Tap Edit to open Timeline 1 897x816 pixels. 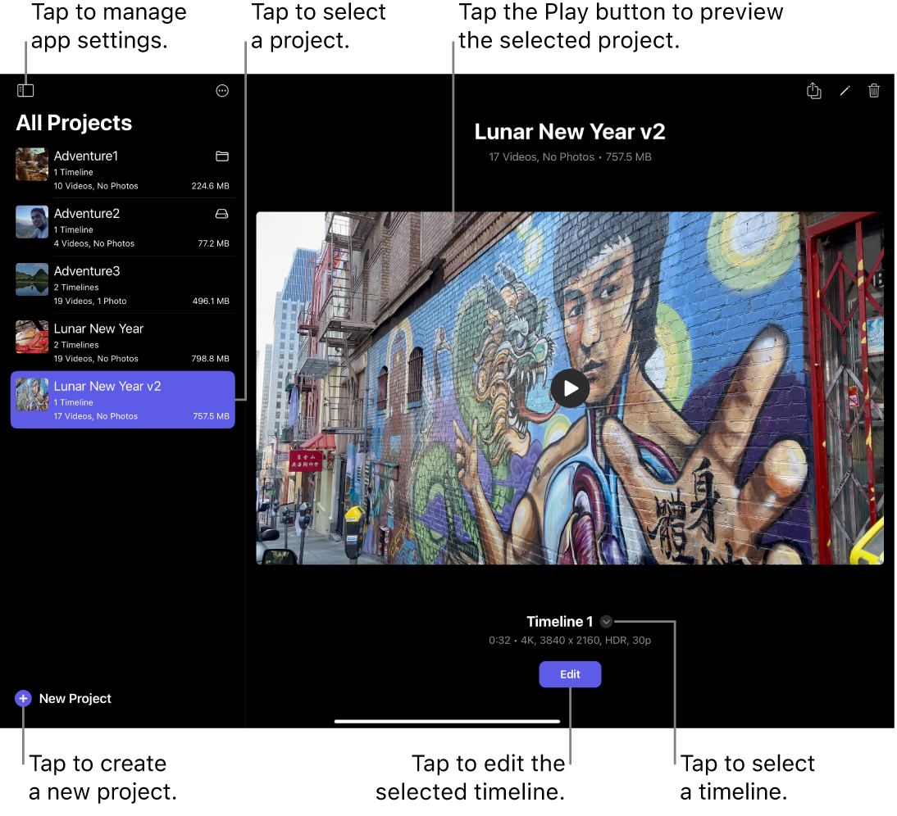click(x=570, y=674)
